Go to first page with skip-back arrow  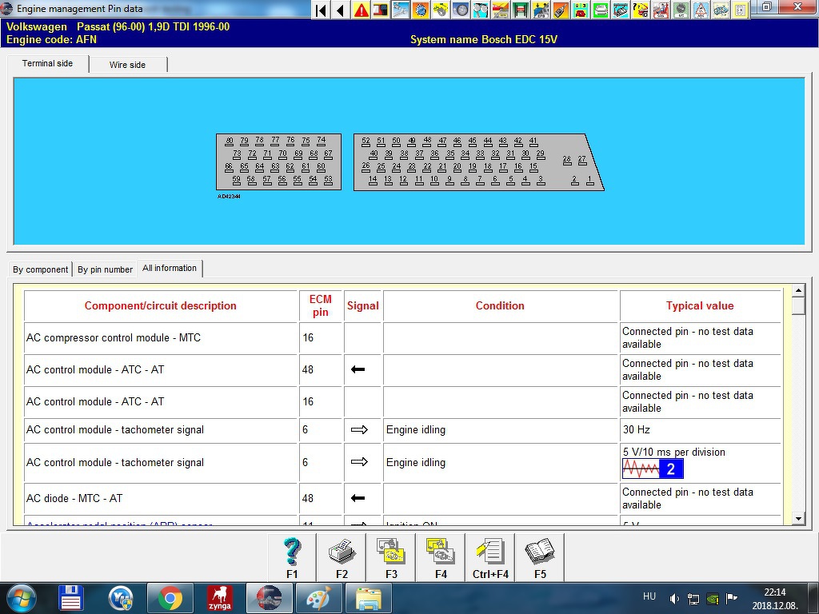click(322, 10)
